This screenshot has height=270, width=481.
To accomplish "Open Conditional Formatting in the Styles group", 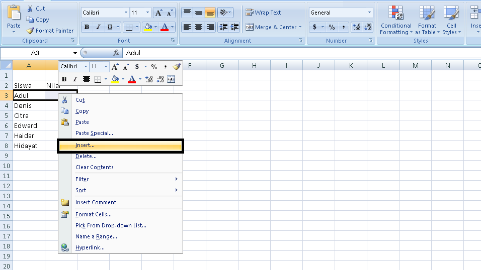I will (396, 21).
